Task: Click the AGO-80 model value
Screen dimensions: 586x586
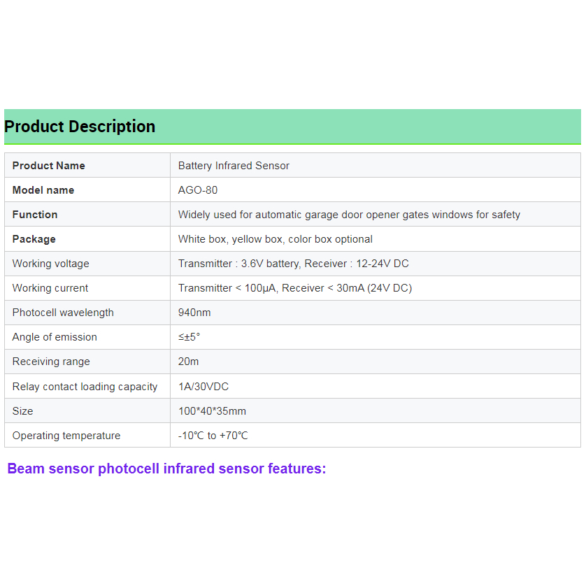Action: 198,190
